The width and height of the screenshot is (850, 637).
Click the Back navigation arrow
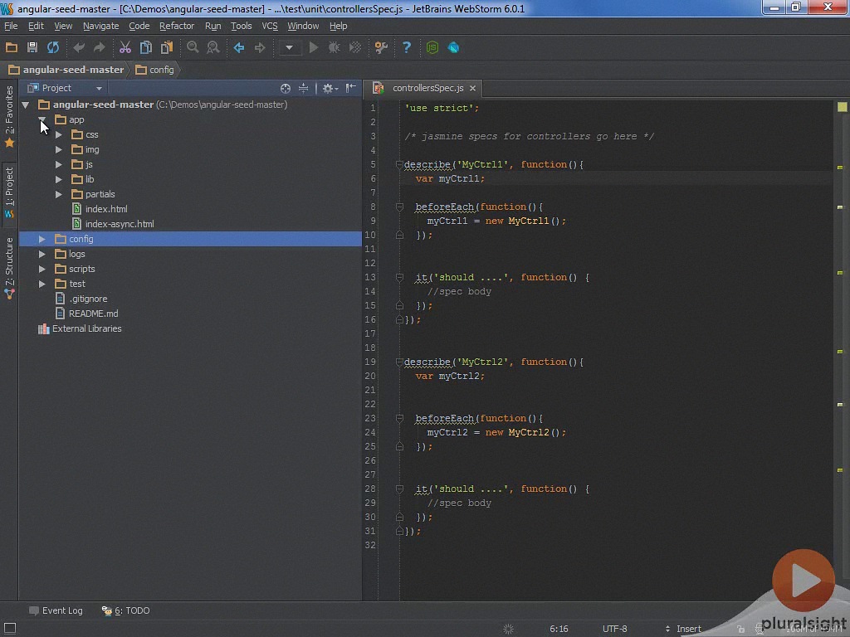pyautogui.click(x=239, y=47)
